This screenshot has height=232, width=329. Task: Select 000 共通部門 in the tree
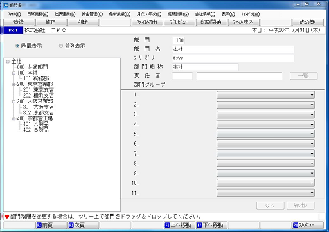32,67
